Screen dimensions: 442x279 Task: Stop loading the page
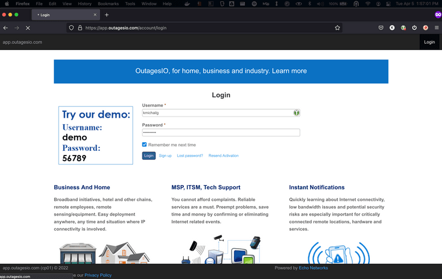tap(28, 28)
